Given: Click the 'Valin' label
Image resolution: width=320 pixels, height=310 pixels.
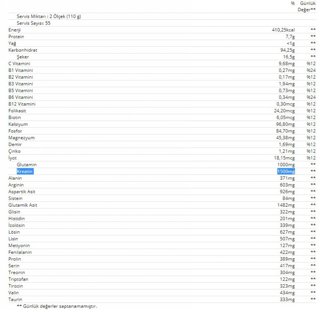Looking at the screenshot, I should (x=13, y=293).
